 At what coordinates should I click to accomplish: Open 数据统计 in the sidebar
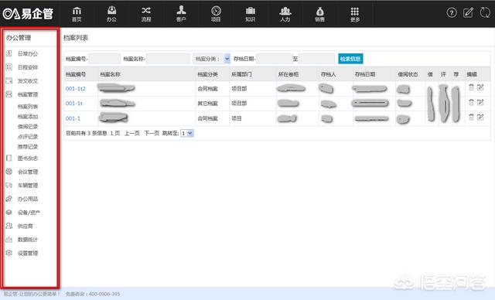[x=28, y=240]
